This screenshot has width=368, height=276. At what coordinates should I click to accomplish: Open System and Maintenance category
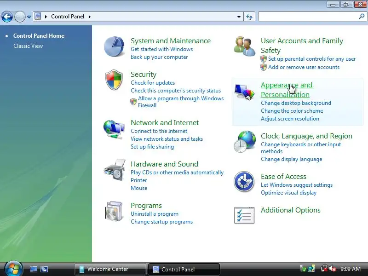[171, 40]
